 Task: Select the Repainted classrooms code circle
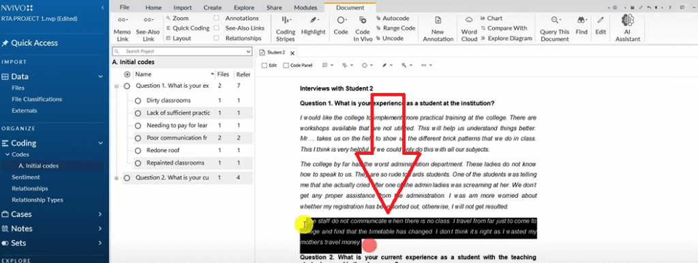click(138, 163)
